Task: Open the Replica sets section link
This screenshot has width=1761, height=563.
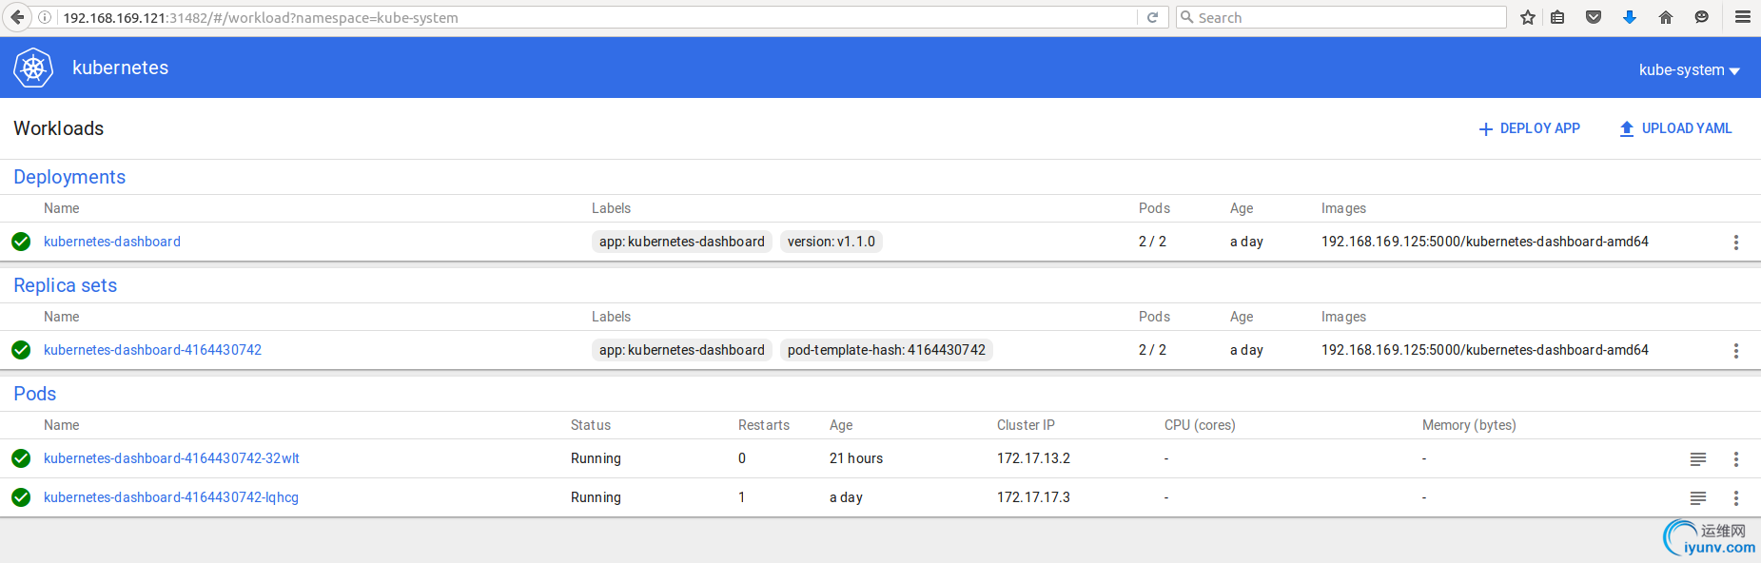Action: 65,285
